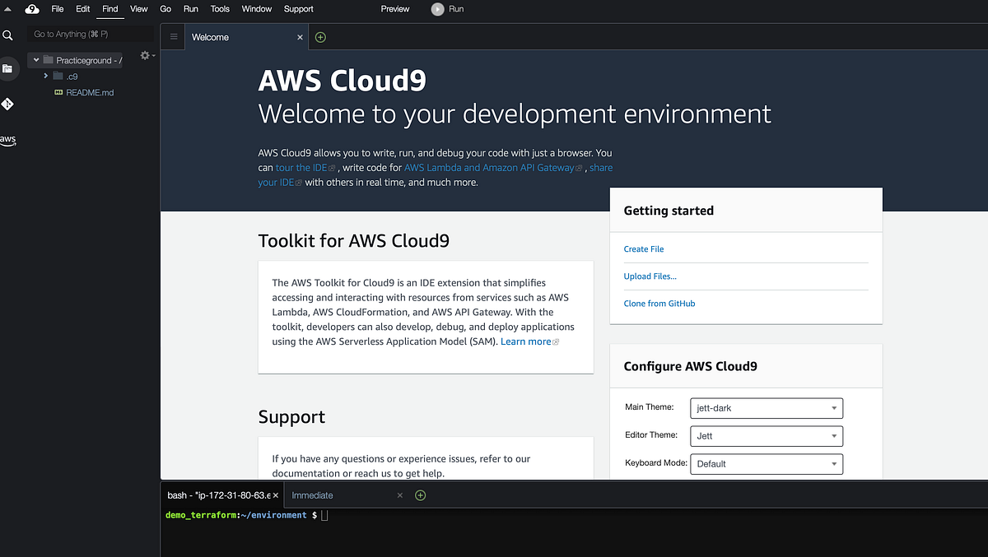
Task: Click the plus icon to open a new editor tab
Action: tap(320, 36)
